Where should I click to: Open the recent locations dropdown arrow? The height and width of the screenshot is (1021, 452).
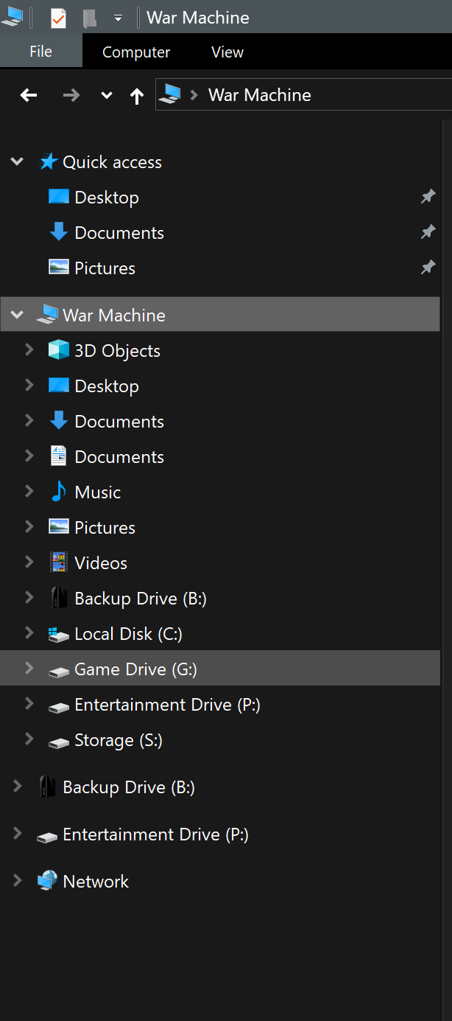(x=107, y=95)
